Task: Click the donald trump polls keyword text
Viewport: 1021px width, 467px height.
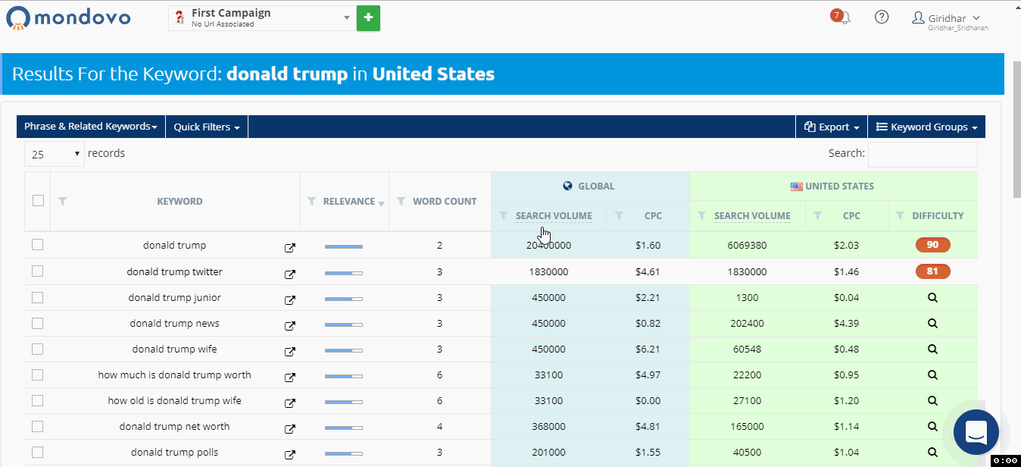Action: tap(174, 453)
